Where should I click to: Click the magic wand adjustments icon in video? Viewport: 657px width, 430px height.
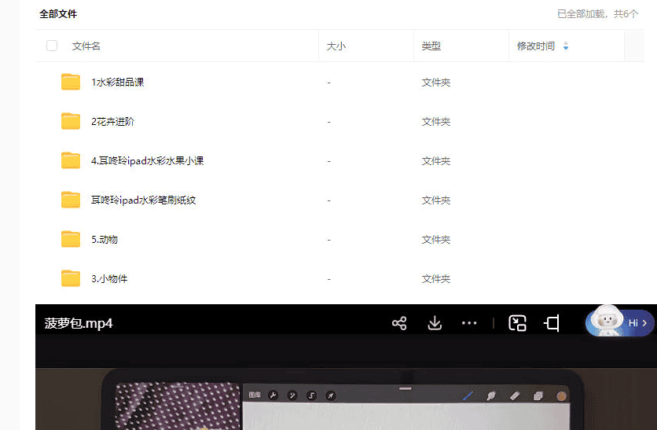292,395
